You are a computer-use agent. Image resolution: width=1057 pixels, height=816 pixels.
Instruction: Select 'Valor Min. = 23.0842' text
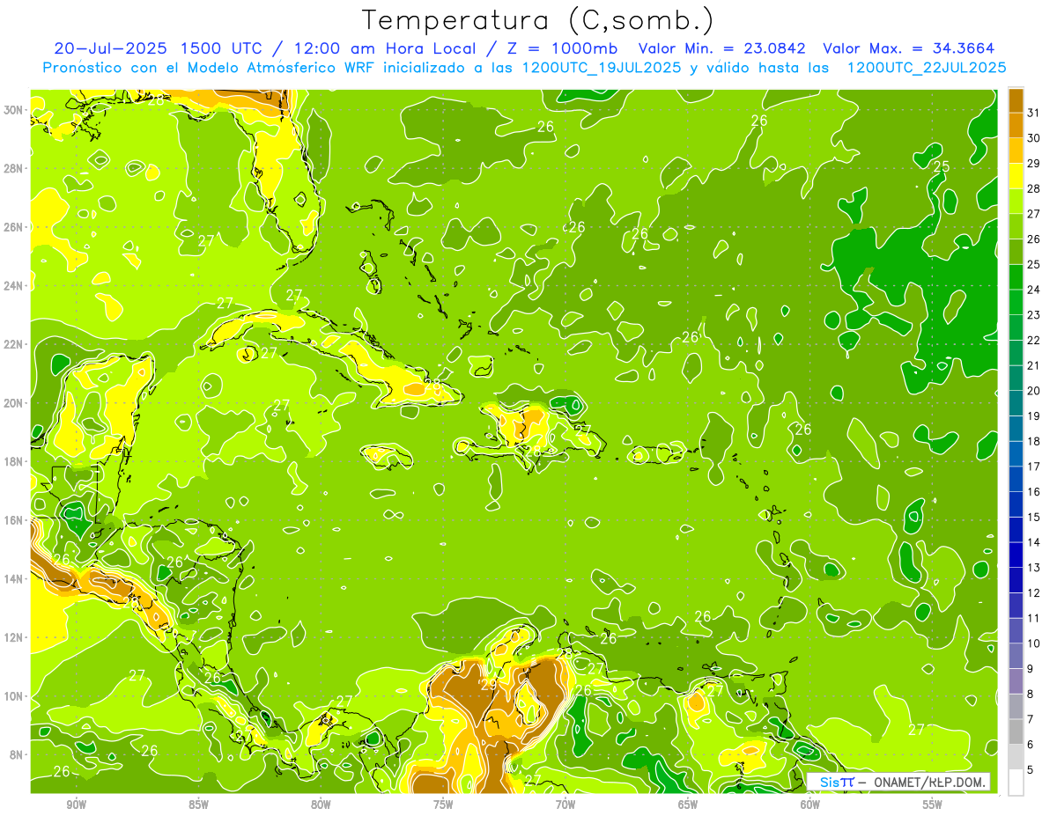click(x=722, y=48)
